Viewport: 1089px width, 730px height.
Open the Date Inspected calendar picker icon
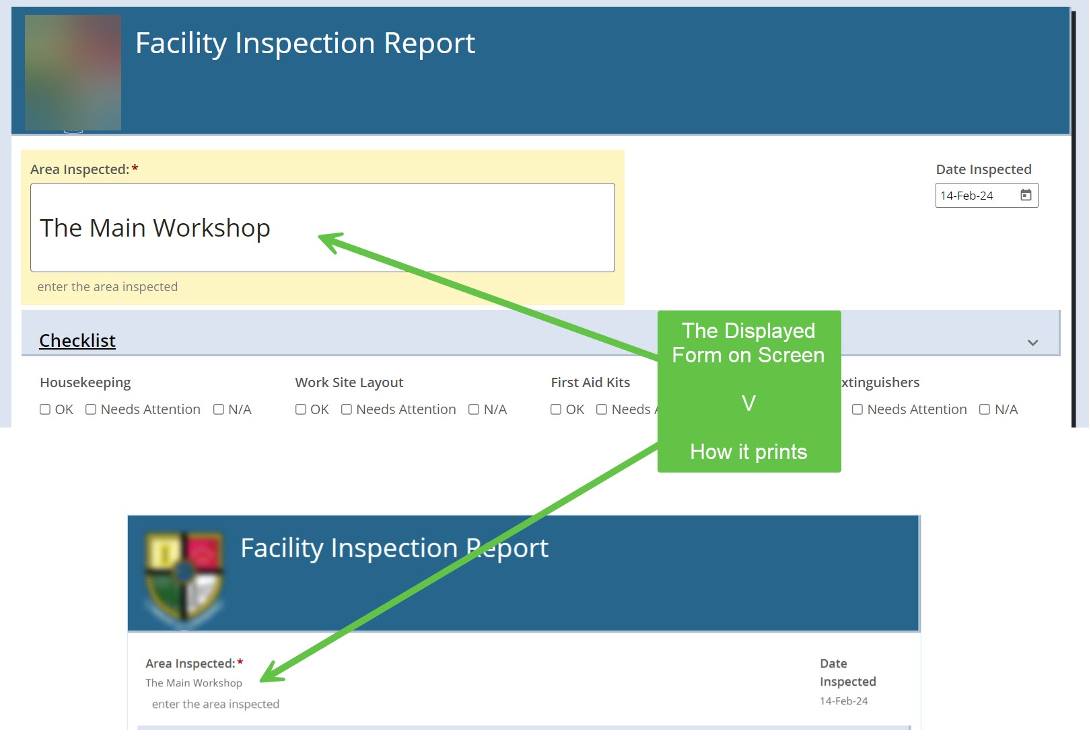click(x=1026, y=195)
